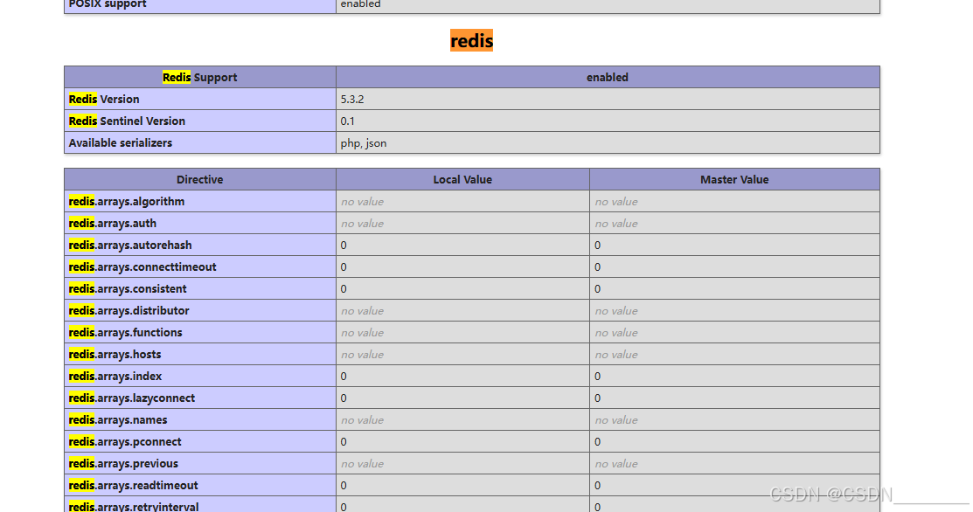This screenshot has height=512, width=973.
Task: Select redis.arrays.lazyconnect directive
Action: tap(200, 398)
